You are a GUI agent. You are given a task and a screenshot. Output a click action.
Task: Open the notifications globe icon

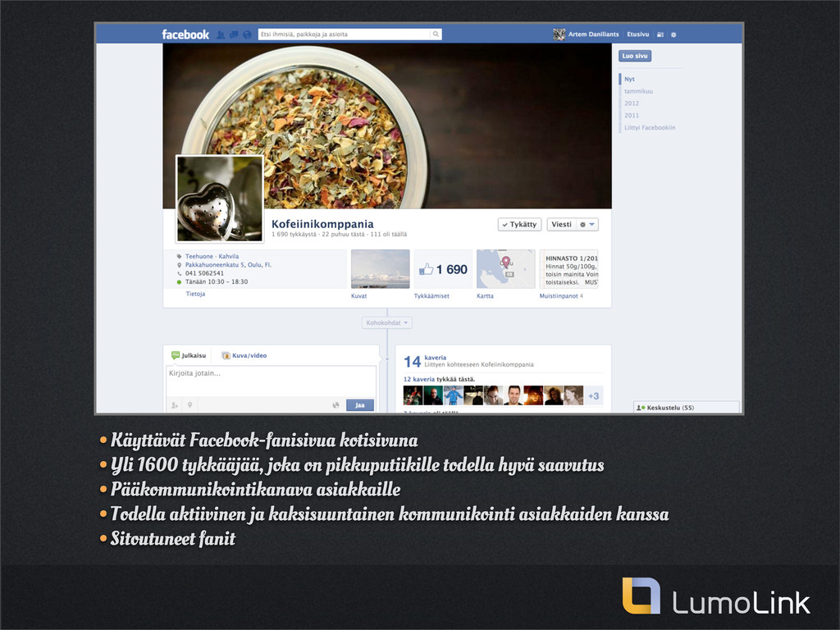[247, 34]
